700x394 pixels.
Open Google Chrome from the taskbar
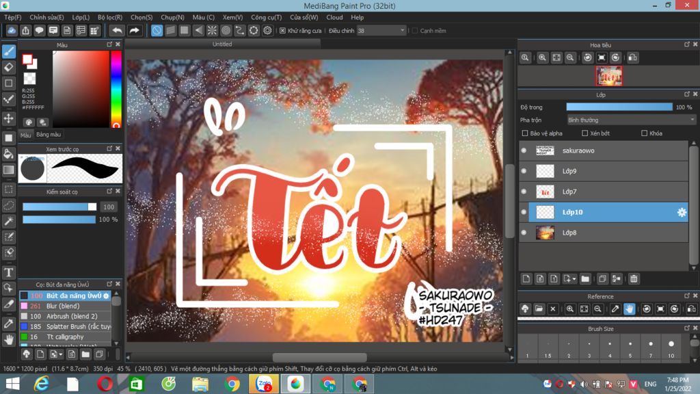click(x=232, y=384)
